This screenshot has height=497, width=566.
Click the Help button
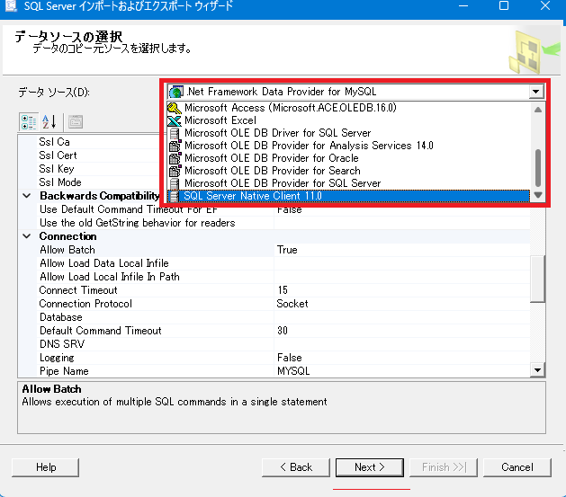(46, 467)
